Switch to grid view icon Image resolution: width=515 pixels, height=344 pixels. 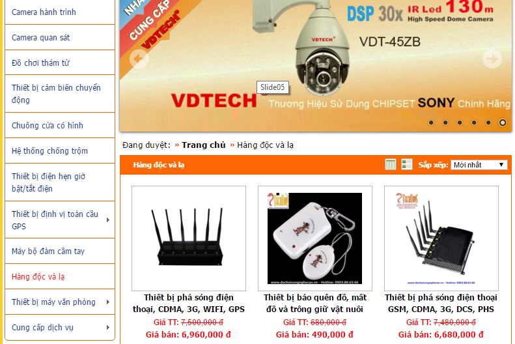point(391,164)
